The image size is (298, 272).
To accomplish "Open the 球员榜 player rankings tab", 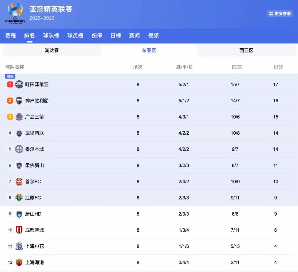I will (x=75, y=35).
